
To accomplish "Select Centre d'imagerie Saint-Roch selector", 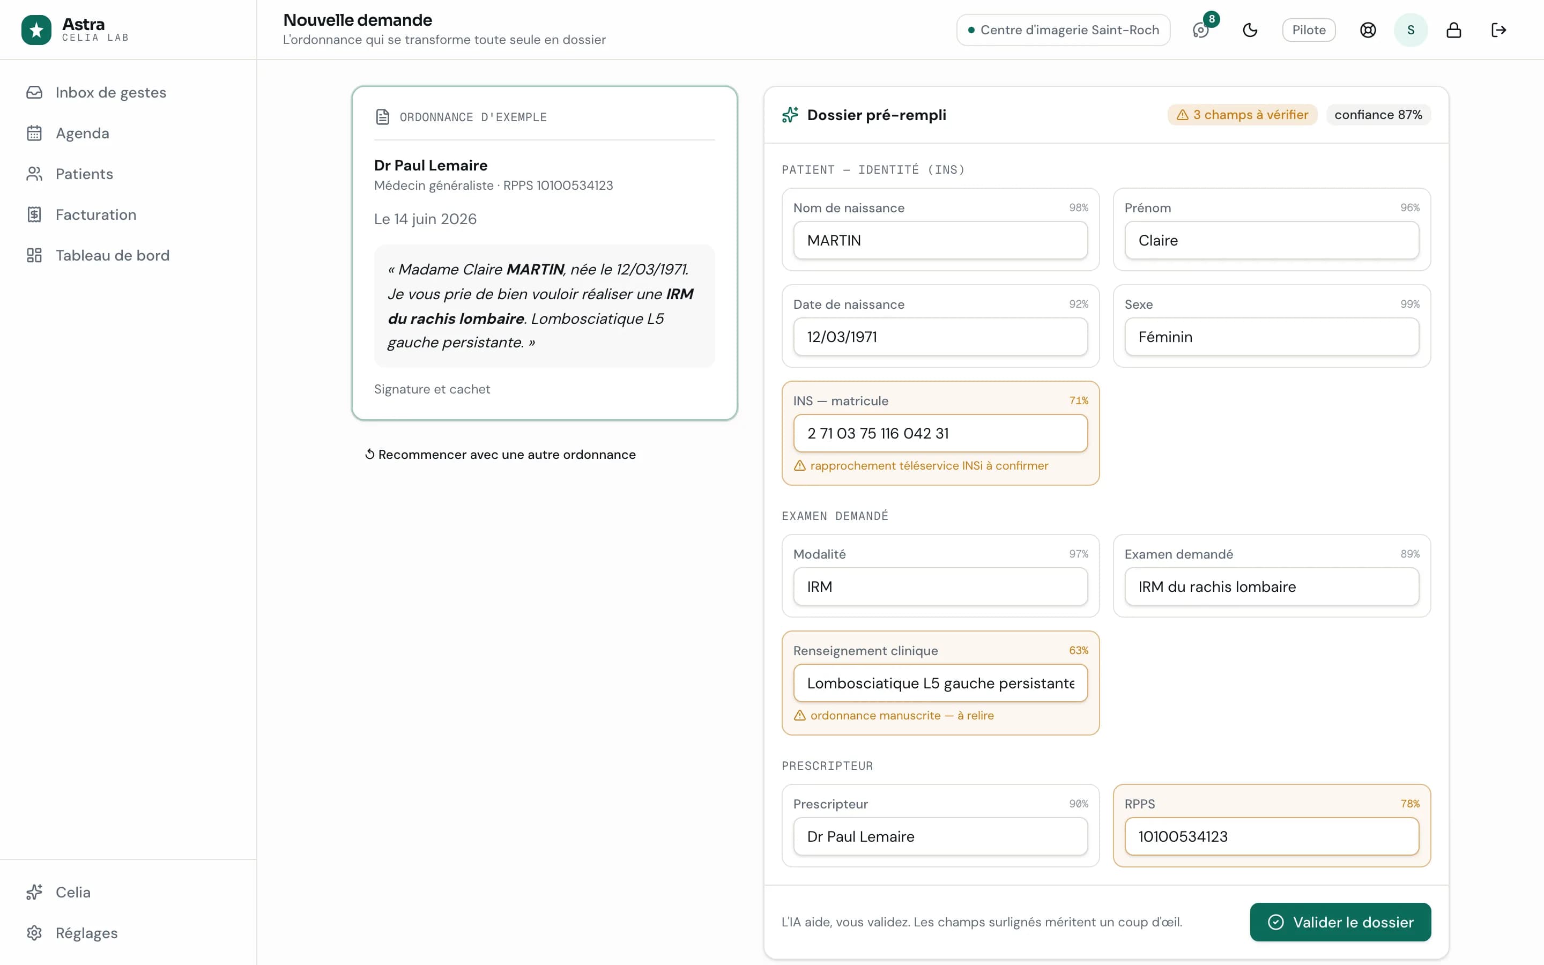I will pos(1063,30).
